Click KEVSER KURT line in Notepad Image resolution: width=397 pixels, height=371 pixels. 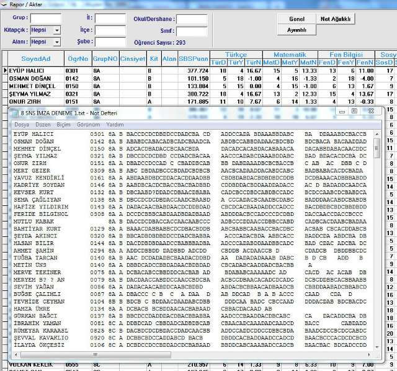coord(190,192)
